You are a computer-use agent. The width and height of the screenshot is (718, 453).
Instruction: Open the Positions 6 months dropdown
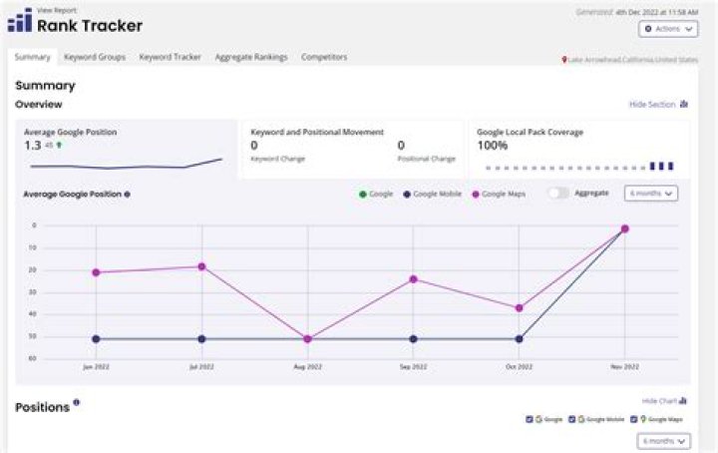[663, 441]
